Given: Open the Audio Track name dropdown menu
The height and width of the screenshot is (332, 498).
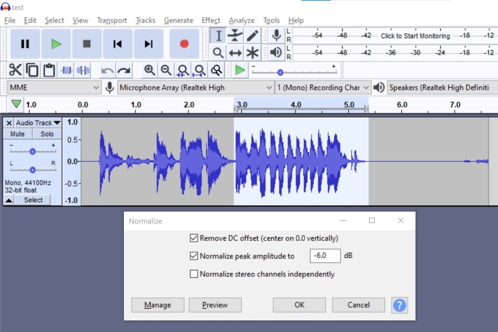Looking at the screenshot, I should [x=38, y=123].
